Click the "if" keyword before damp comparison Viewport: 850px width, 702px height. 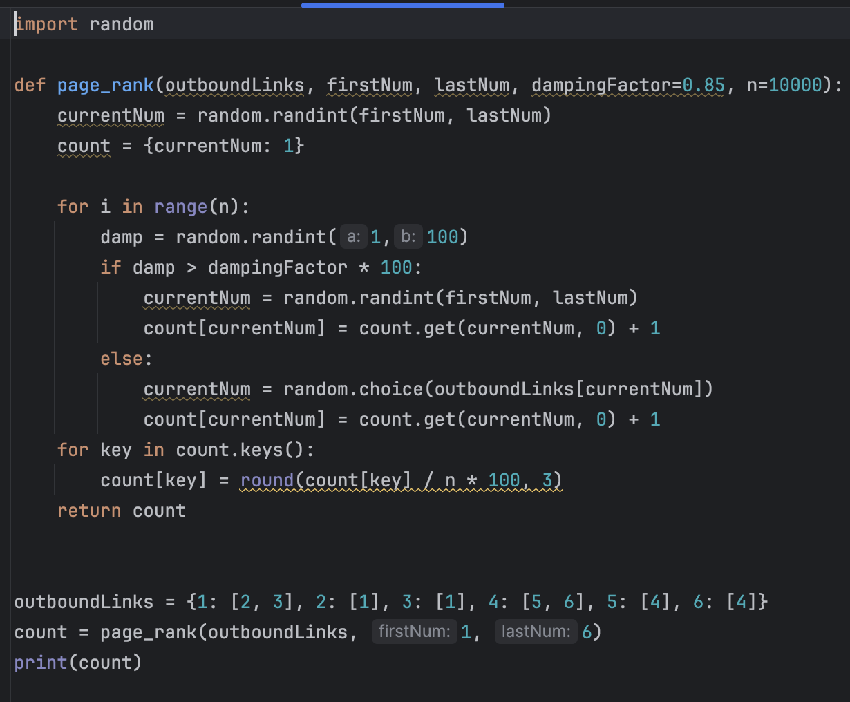tap(111, 267)
